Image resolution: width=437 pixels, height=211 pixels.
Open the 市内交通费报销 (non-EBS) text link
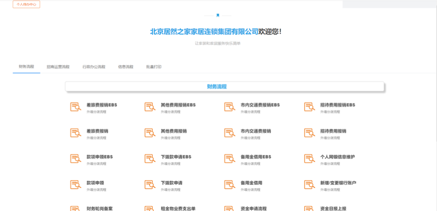point(255,131)
